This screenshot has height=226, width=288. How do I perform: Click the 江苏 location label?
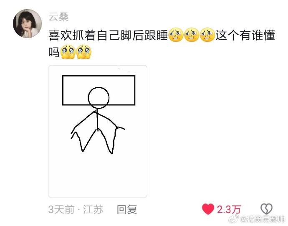[93, 209]
